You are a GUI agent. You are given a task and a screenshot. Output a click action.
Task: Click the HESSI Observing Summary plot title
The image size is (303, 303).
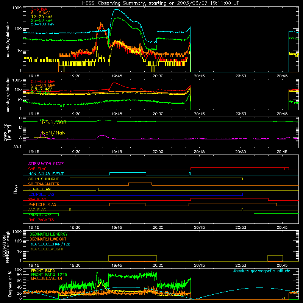pyautogui.click(x=160, y=3)
